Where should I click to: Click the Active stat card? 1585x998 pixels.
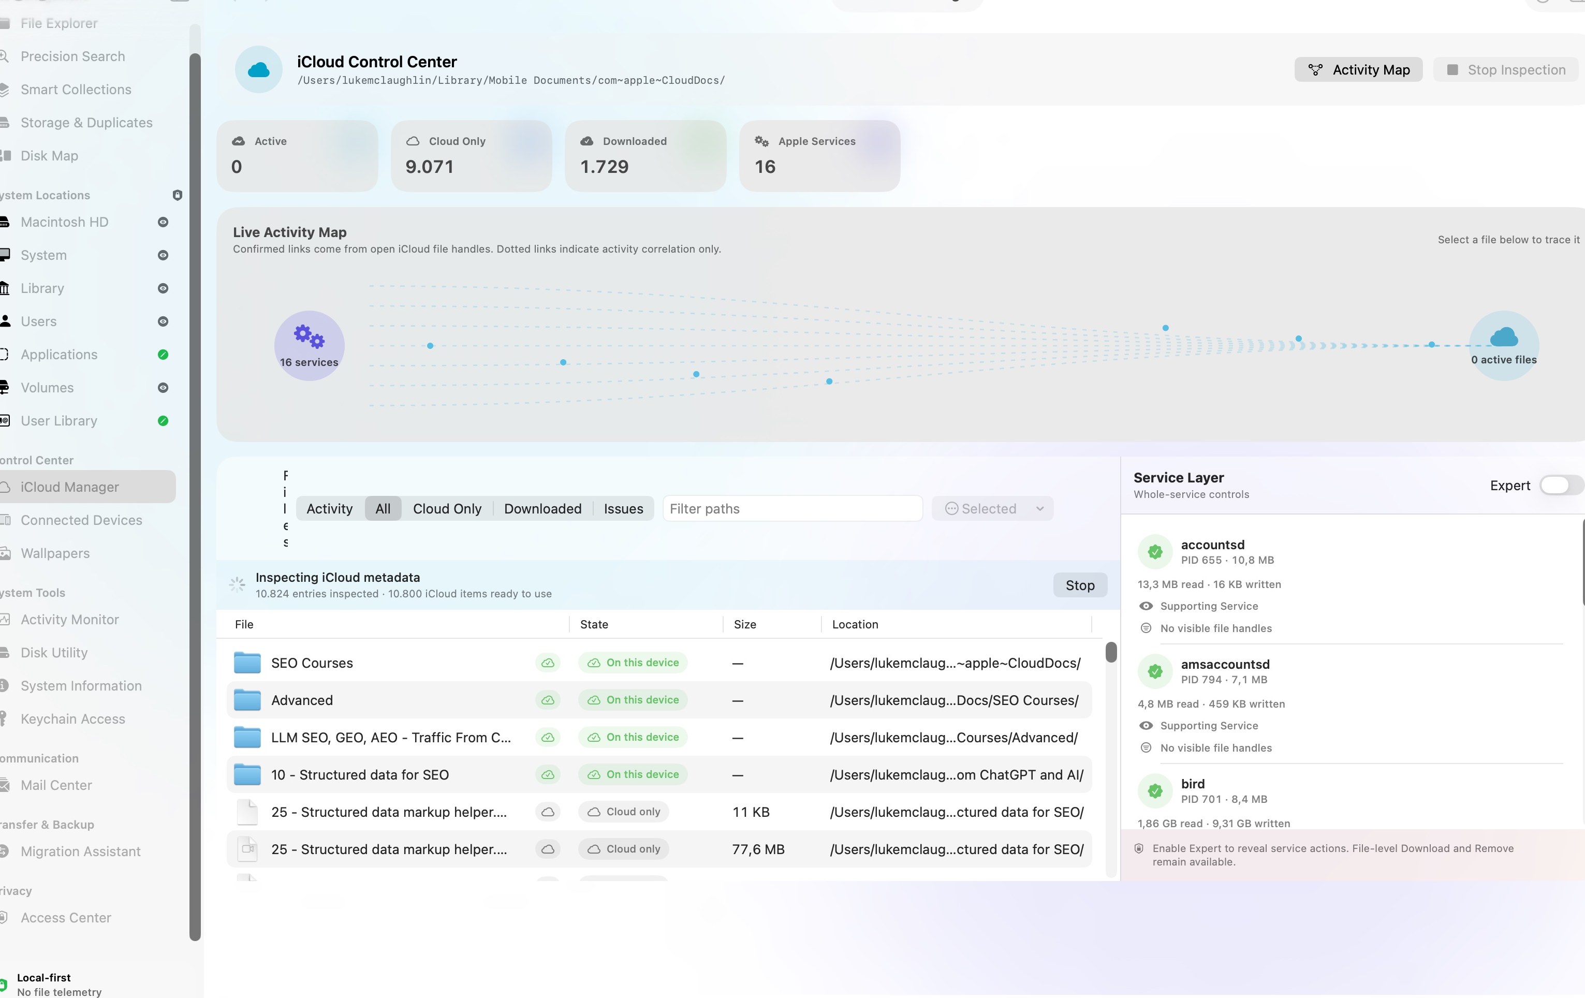click(298, 155)
